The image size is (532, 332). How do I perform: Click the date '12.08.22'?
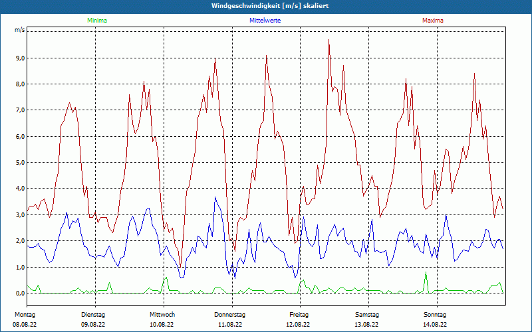[298, 325]
